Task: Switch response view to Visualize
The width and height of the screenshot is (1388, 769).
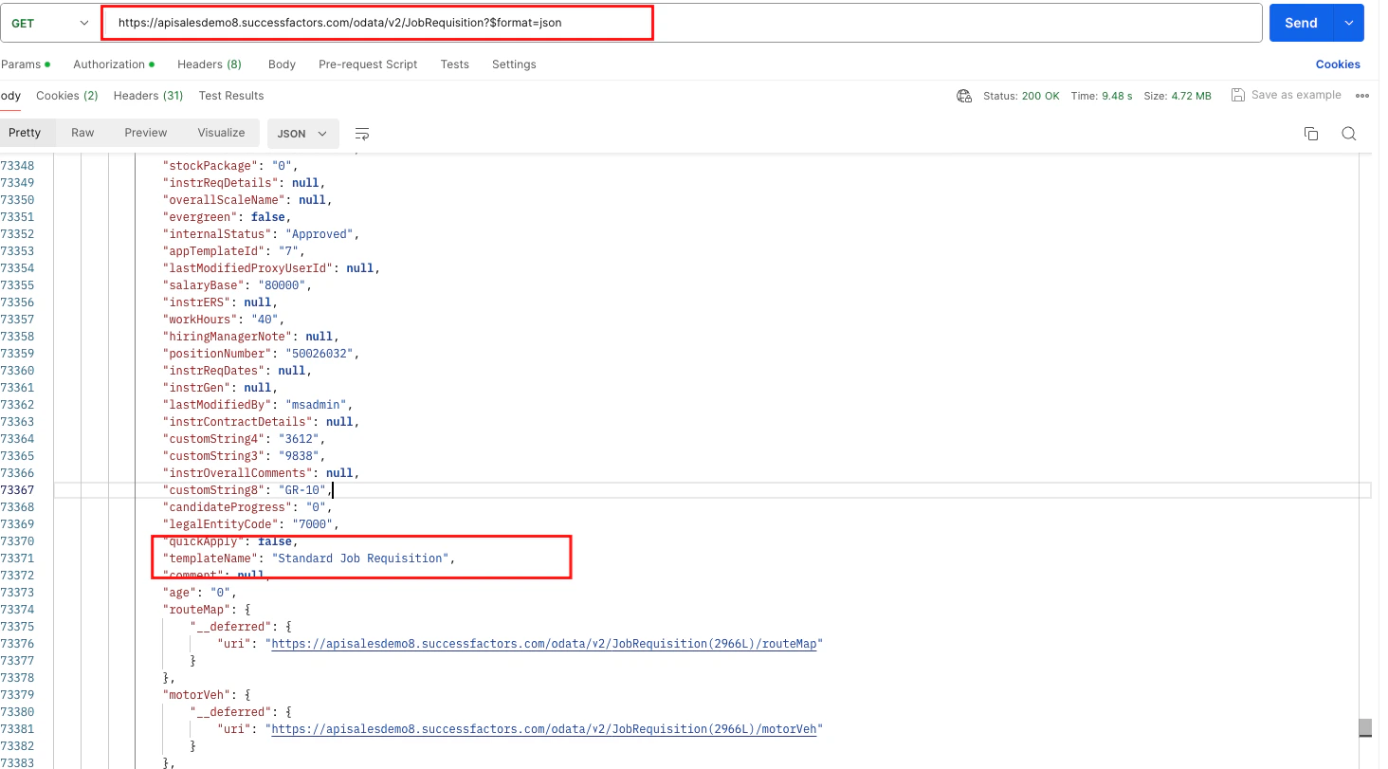Action: (221, 133)
